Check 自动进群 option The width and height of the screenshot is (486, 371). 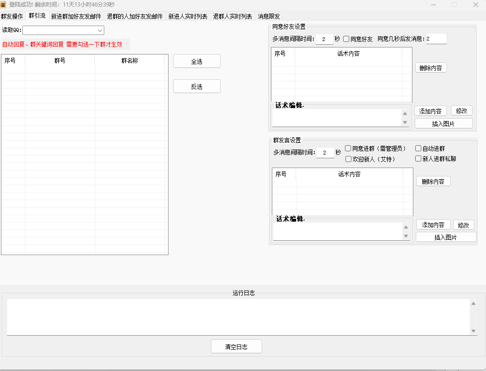418,148
